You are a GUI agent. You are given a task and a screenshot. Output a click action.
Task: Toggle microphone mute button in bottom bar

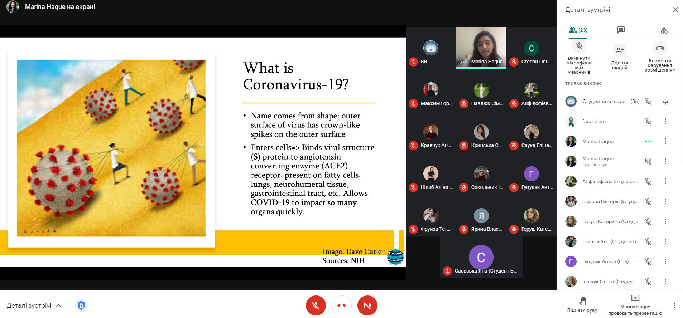[316, 305]
